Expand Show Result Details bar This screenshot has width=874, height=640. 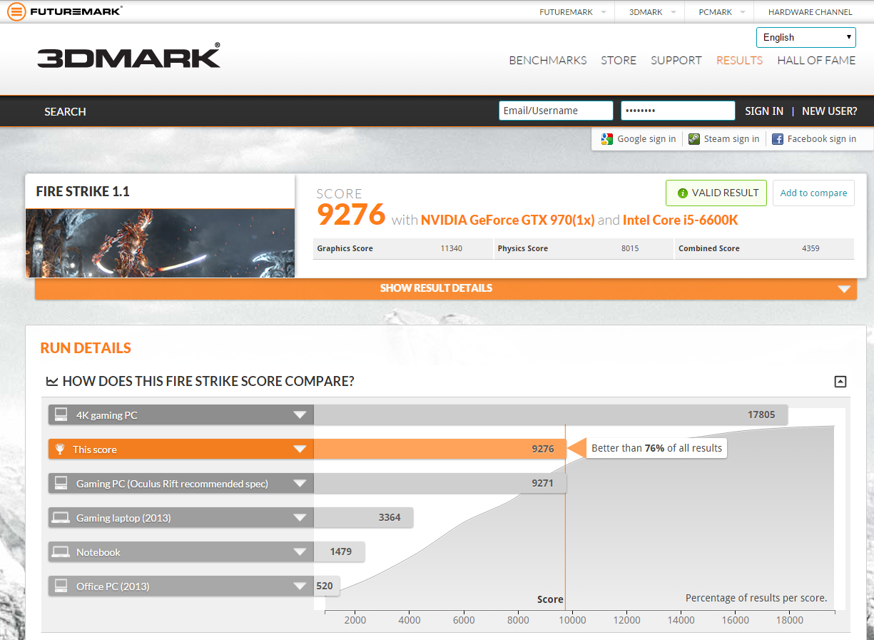(445, 288)
